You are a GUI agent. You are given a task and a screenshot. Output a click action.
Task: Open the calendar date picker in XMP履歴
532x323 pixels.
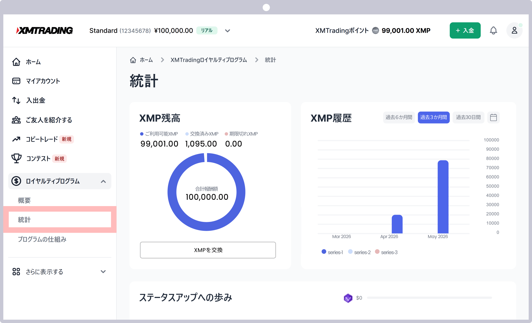pyautogui.click(x=493, y=117)
